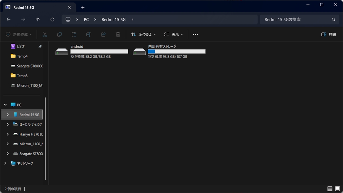Collapse the PC tree node
The width and height of the screenshot is (343, 193).
coord(5,105)
